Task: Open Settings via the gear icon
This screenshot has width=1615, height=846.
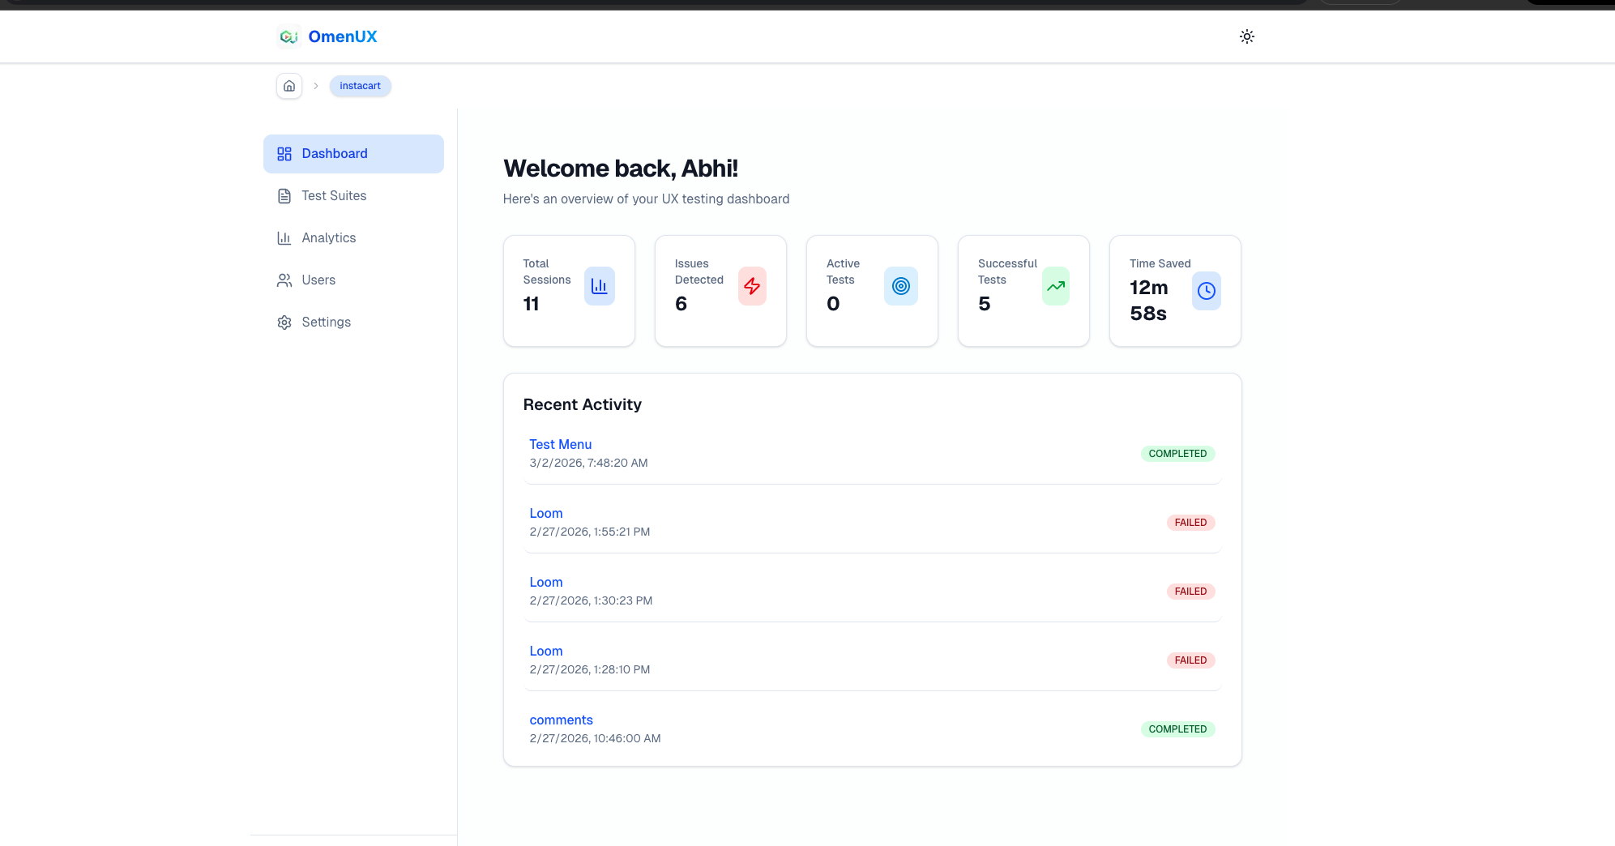Action: click(x=284, y=322)
